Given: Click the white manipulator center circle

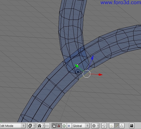Looking at the screenshot, I should (x=87, y=74).
